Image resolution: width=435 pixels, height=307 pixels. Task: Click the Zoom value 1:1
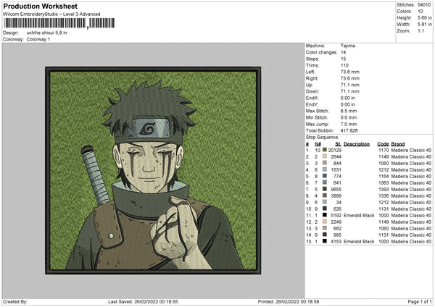pyautogui.click(x=420, y=30)
